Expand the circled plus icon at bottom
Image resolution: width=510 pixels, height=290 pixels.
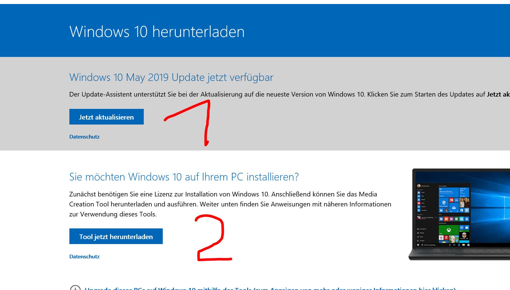click(x=75, y=288)
